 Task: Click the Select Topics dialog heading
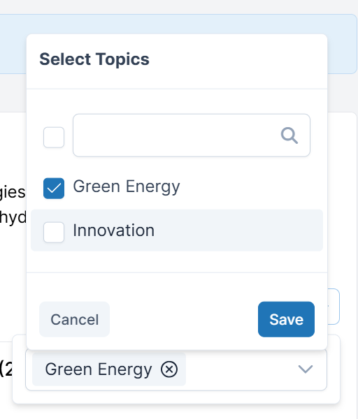(94, 59)
